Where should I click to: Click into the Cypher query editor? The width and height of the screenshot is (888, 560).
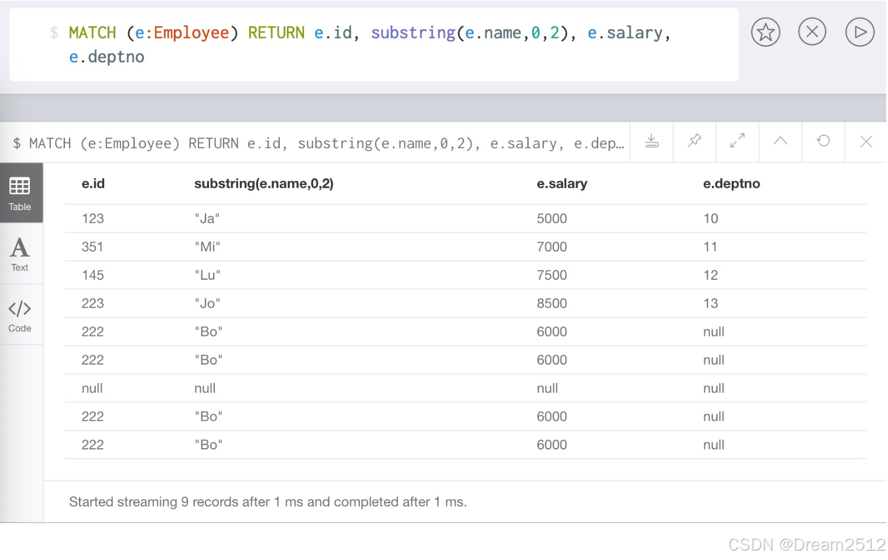pyautogui.click(x=373, y=44)
